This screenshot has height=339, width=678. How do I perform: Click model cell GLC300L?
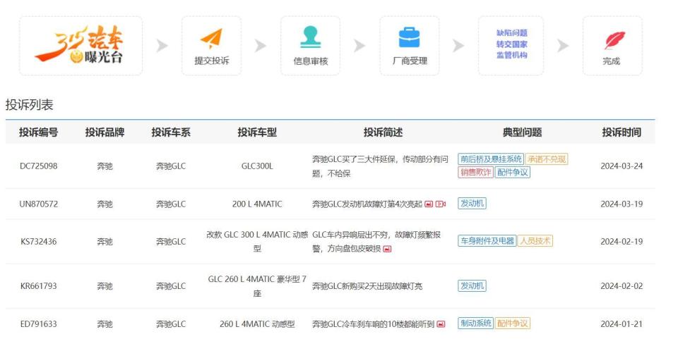pyautogui.click(x=257, y=166)
